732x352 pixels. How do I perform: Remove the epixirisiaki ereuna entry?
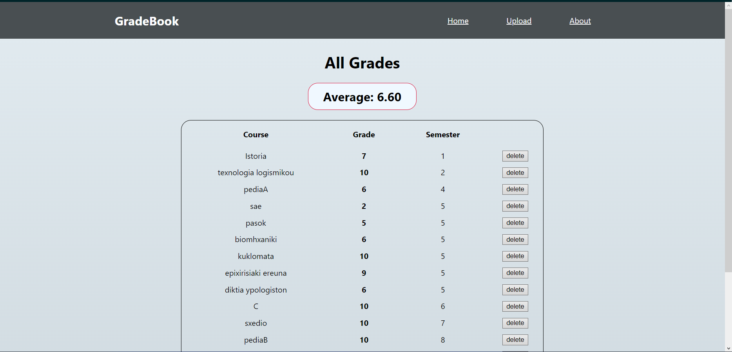click(515, 273)
